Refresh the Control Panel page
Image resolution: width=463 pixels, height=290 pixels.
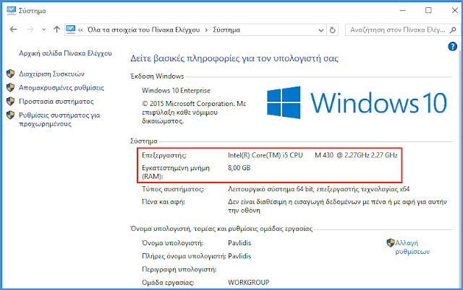point(332,30)
